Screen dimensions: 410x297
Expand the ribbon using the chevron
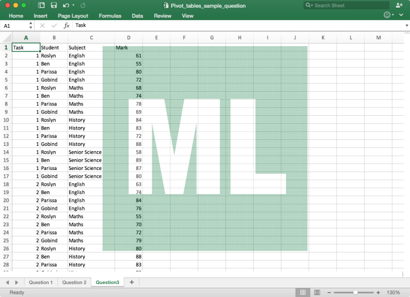[x=402, y=16]
